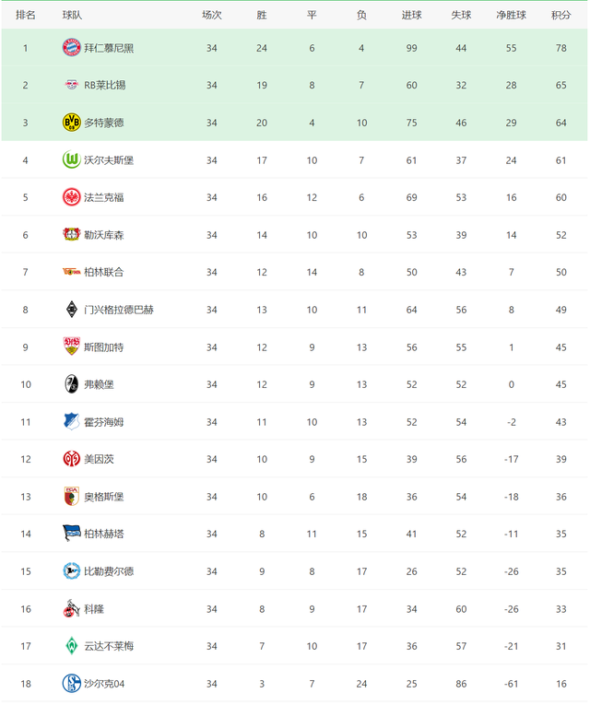590x705 pixels.
Task: Click the Stuttgart VfB shield icon
Action: [x=71, y=347]
